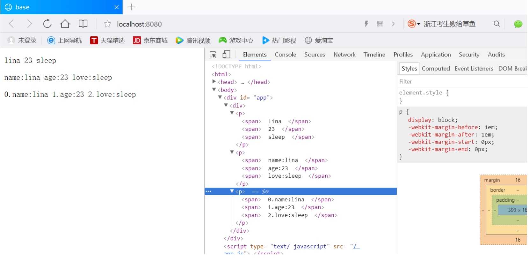529x261 pixels.
Task: Select the span containing lina
Action: 276,121
